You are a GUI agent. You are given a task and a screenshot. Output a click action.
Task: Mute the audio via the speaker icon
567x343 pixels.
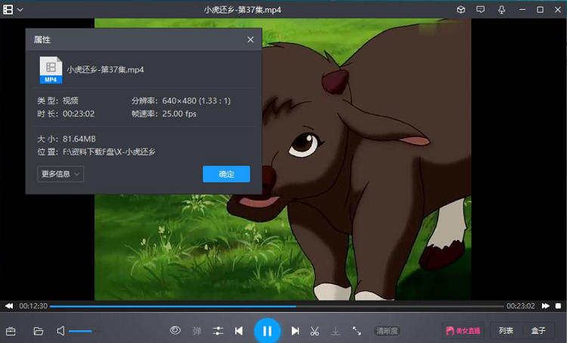pyautogui.click(x=60, y=331)
